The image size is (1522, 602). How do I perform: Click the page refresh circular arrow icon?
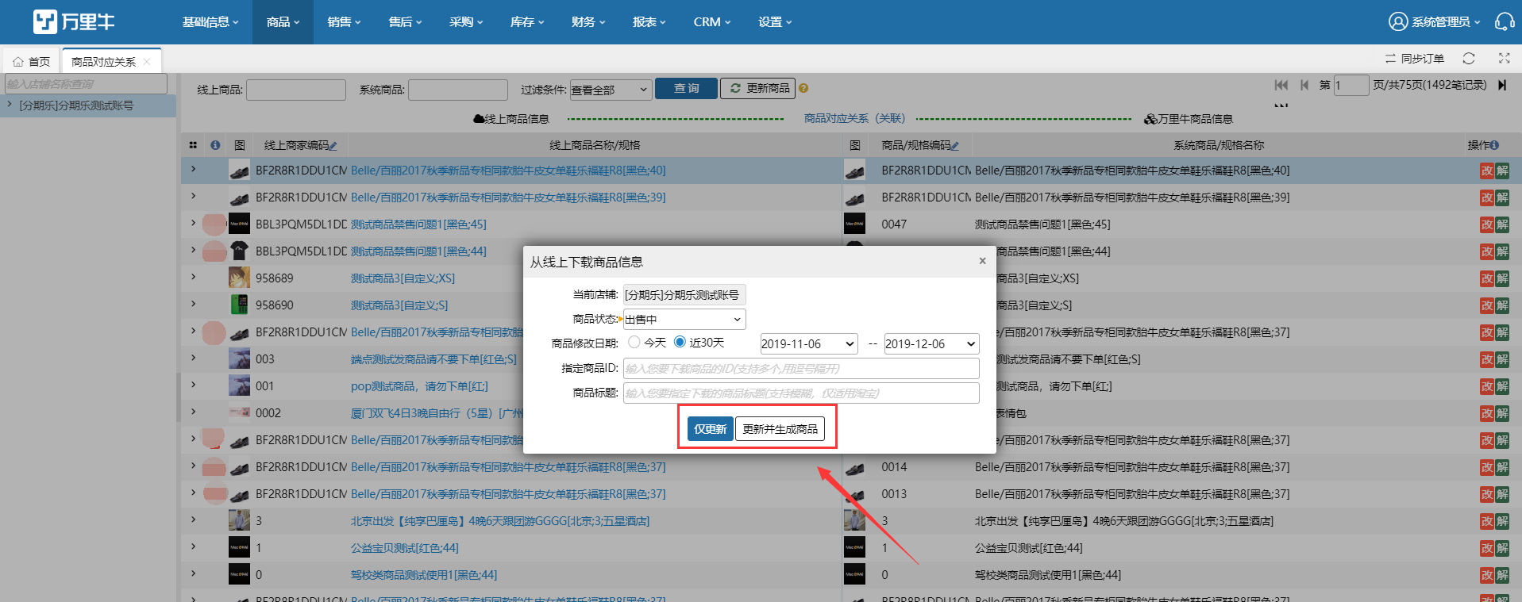point(1469,59)
